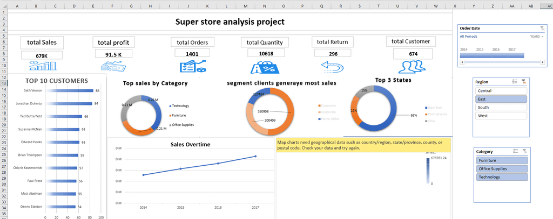The width and height of the screenshot is (553, 219).
Task: Click Seth Vernon bar in customers chart
Action: pos(70,91)
